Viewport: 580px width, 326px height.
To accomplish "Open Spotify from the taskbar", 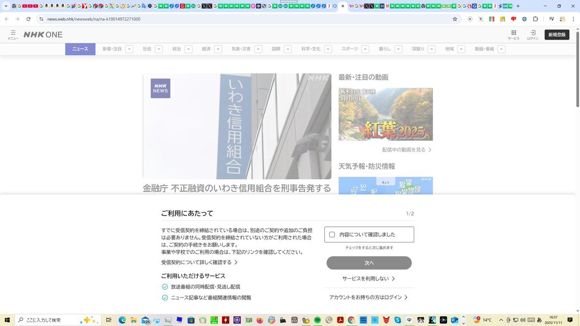I will coord(318,320).
